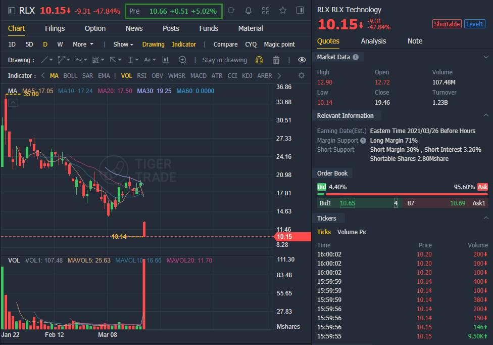Open the Analysis tab
This screenshot has width=493, height=345.
pos(373,41)
